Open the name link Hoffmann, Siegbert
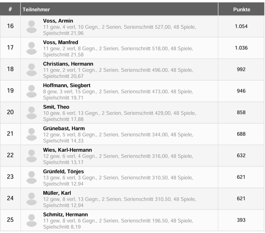 (x=67, y=85)
